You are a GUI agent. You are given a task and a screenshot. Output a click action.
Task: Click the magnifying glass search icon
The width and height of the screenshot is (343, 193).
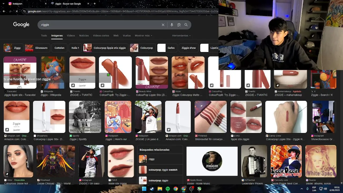(x=186, y=25)
